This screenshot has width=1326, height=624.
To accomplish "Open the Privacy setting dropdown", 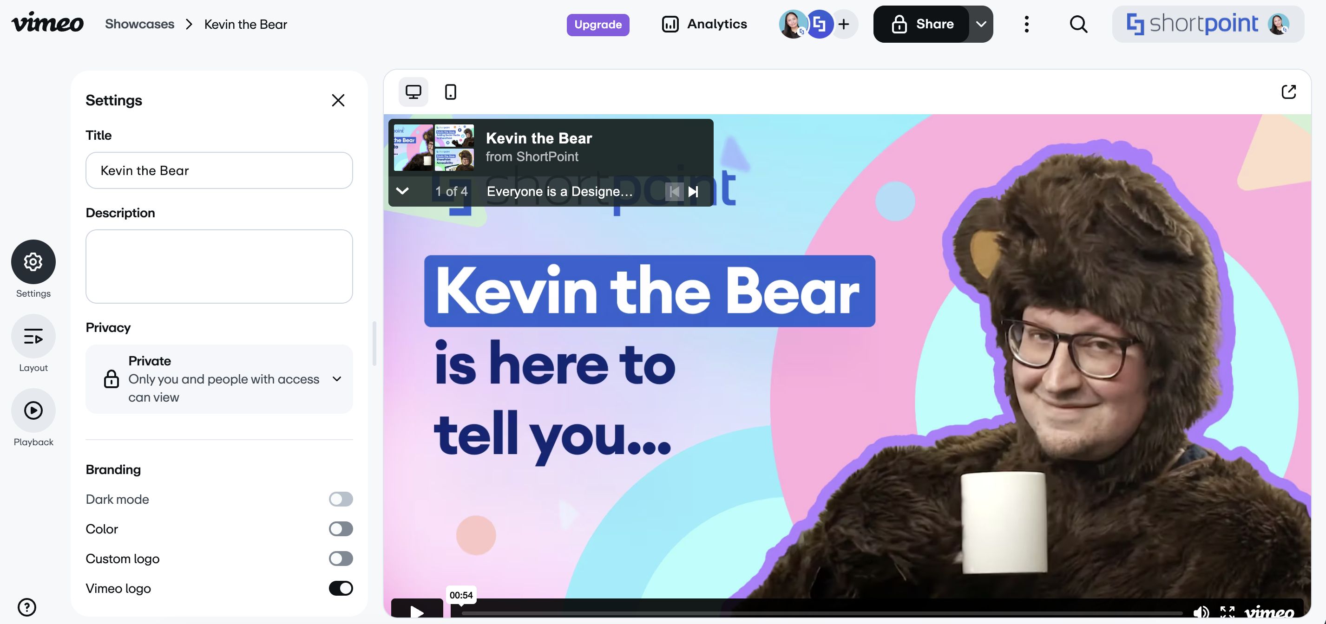I will point(337,379).
